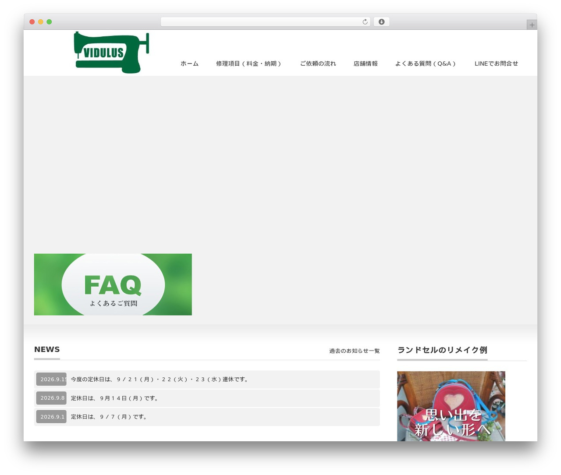Open 修理項目（料金・納期） menu item
This screenshot has height=475, width=561.
coord(249,64)
